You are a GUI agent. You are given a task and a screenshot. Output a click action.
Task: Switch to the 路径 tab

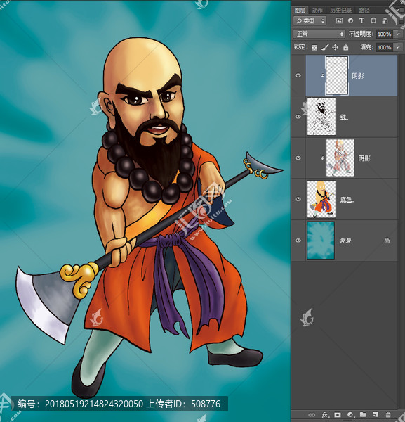tap(364, 11)
